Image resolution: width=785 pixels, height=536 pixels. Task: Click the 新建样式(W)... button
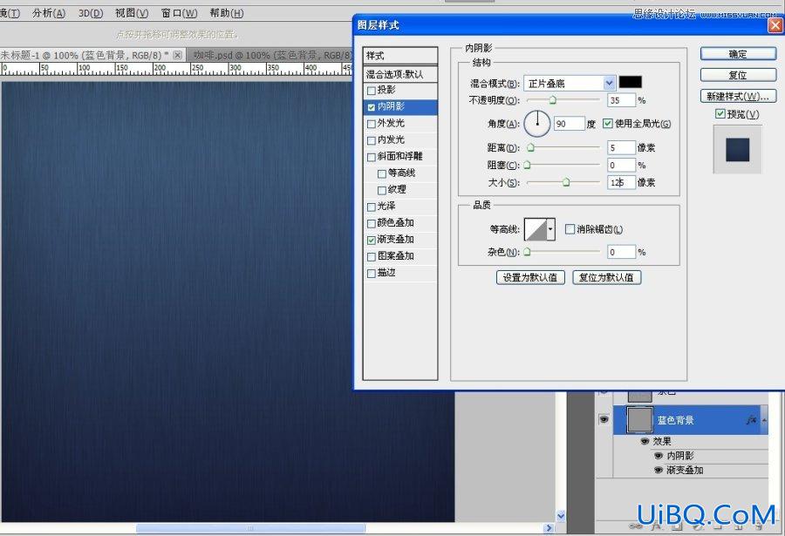tap(738, 96)
